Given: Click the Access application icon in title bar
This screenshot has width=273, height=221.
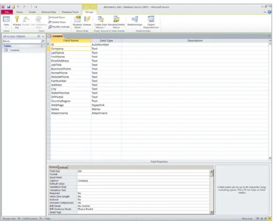Looking at the screenshot, I should coord(3,7).
